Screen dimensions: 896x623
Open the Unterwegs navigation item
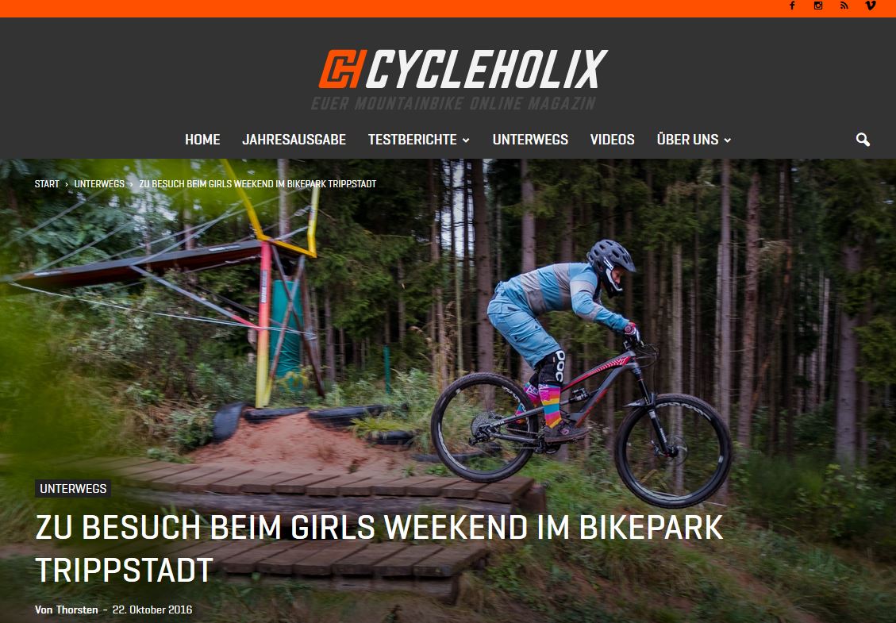[530, 140]
